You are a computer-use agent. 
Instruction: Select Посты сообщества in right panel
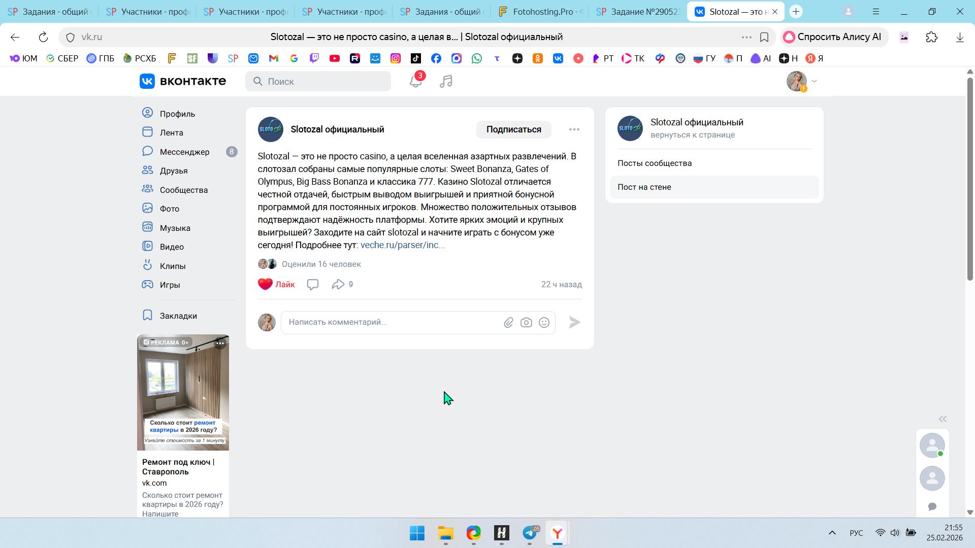tap(655, 163)
